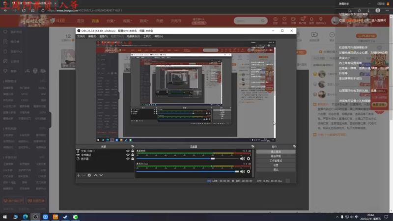This screenshot has height=221, width=393.
Task: Move the selected source up
Action: [95, 175]
